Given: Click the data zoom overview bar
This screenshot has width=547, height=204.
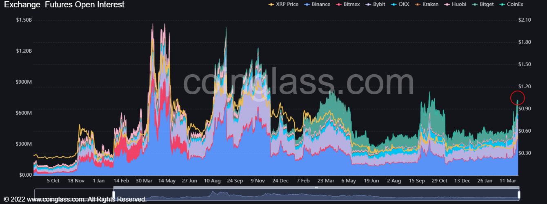Looking at the screenshot, I should point(277,195).
